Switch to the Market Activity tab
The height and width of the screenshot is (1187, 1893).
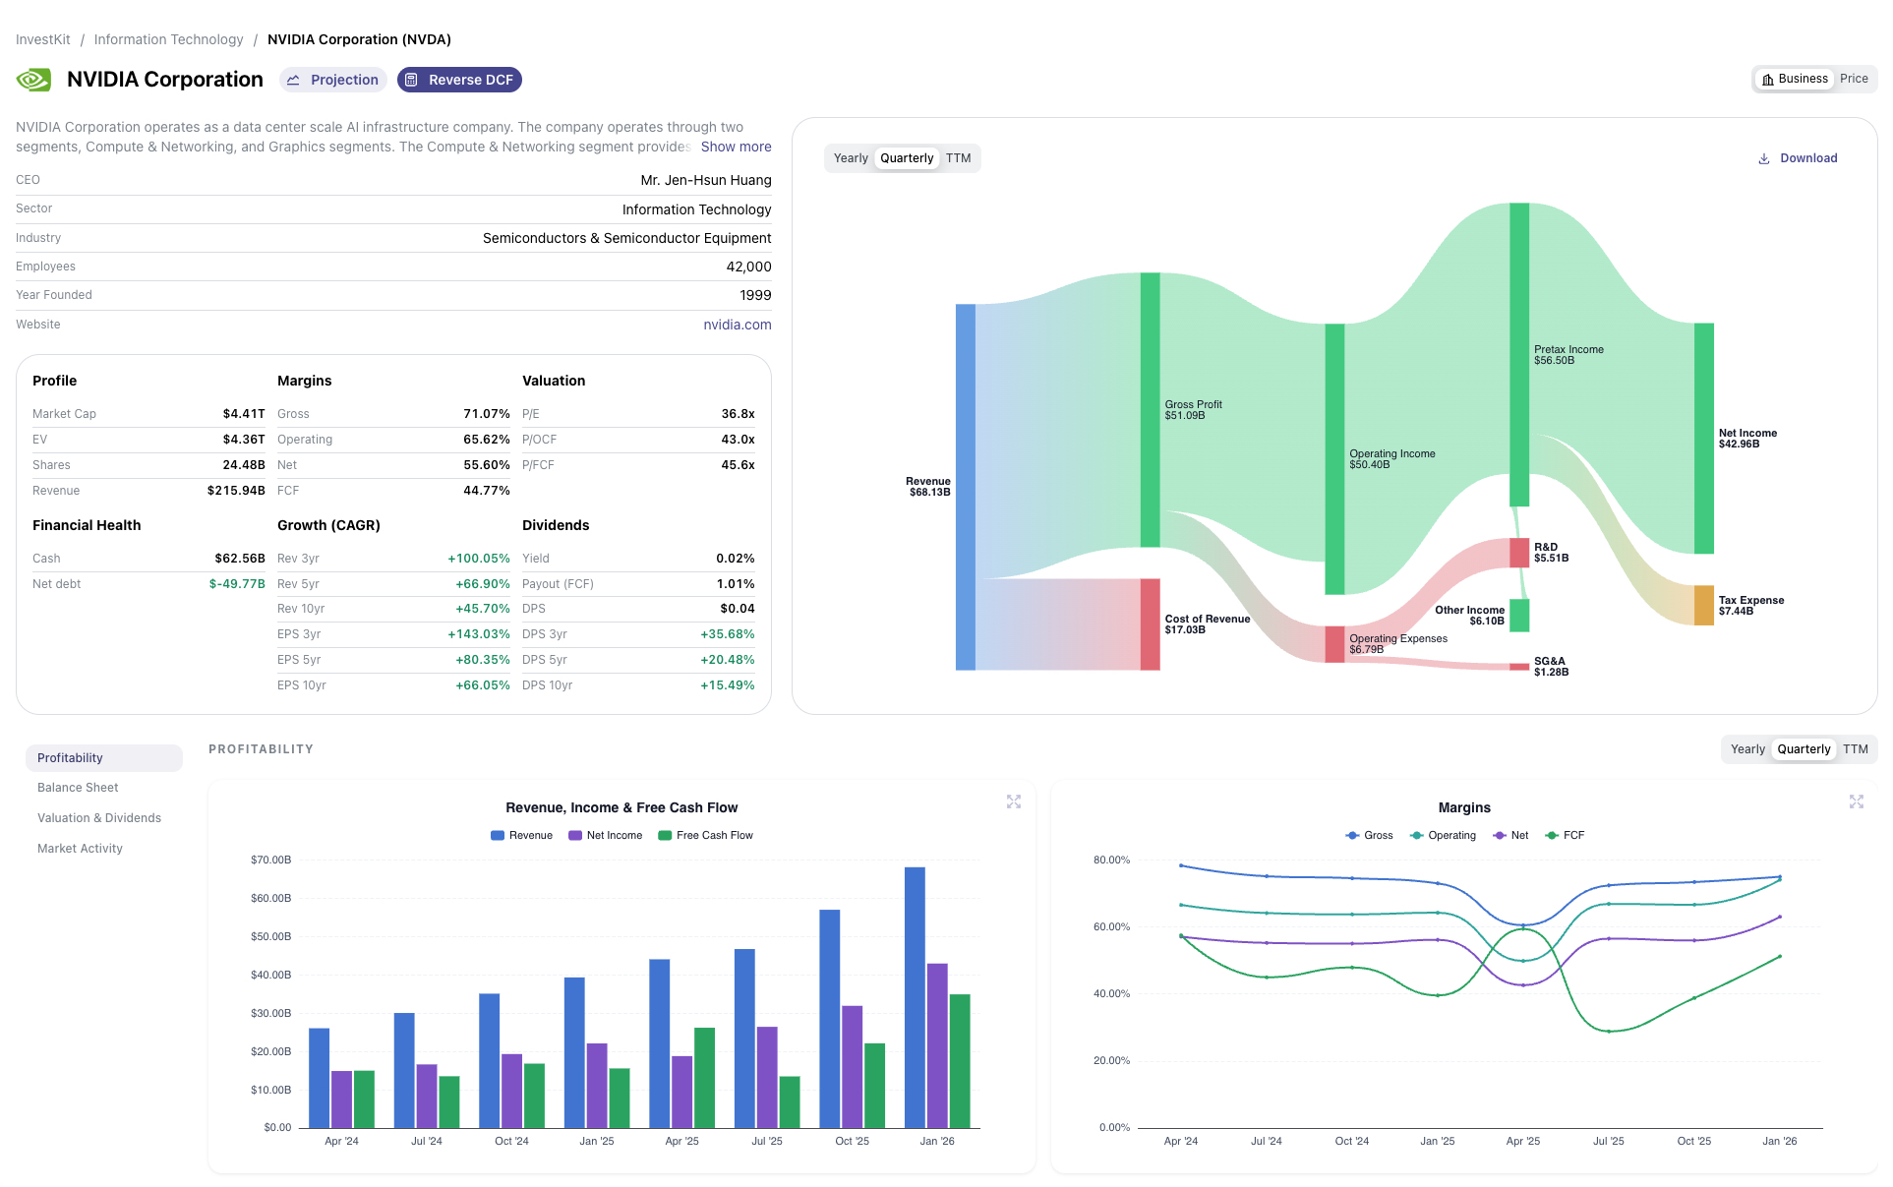pos(80,848)
